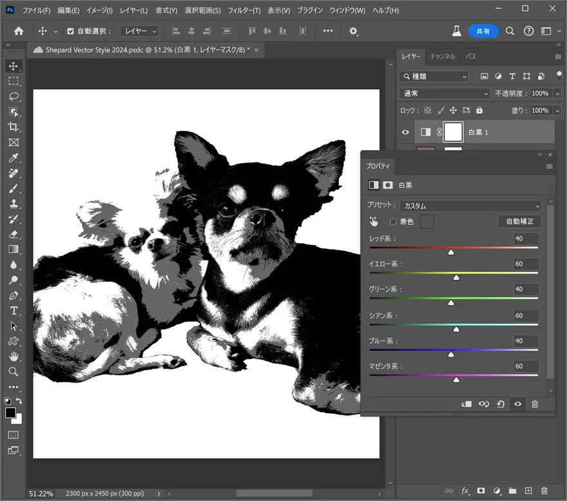Click reset adjustment icon in Properties panel
The width and height of the screenshot is (567, 501).
[x=501, y=404]
